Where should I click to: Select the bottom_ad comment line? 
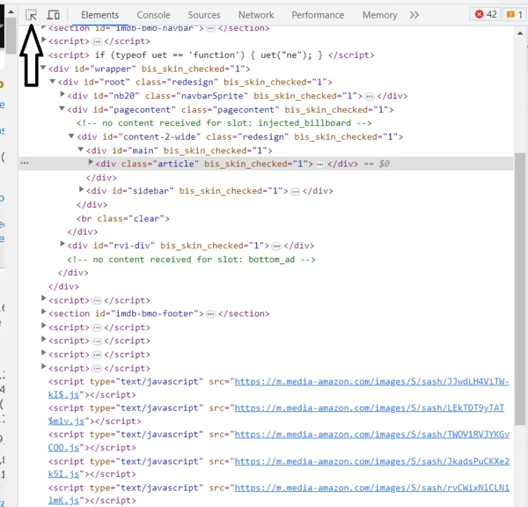pyautogui.click(x=191, y=259)
